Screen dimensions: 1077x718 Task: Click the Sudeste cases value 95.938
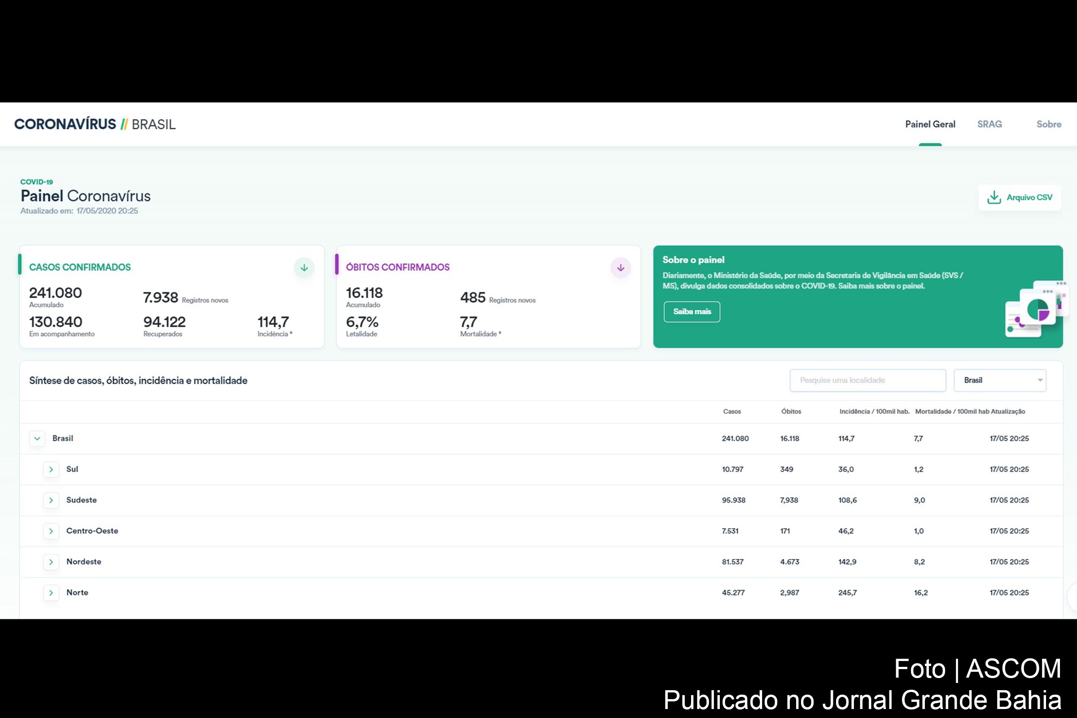click(x=734, y=500)
